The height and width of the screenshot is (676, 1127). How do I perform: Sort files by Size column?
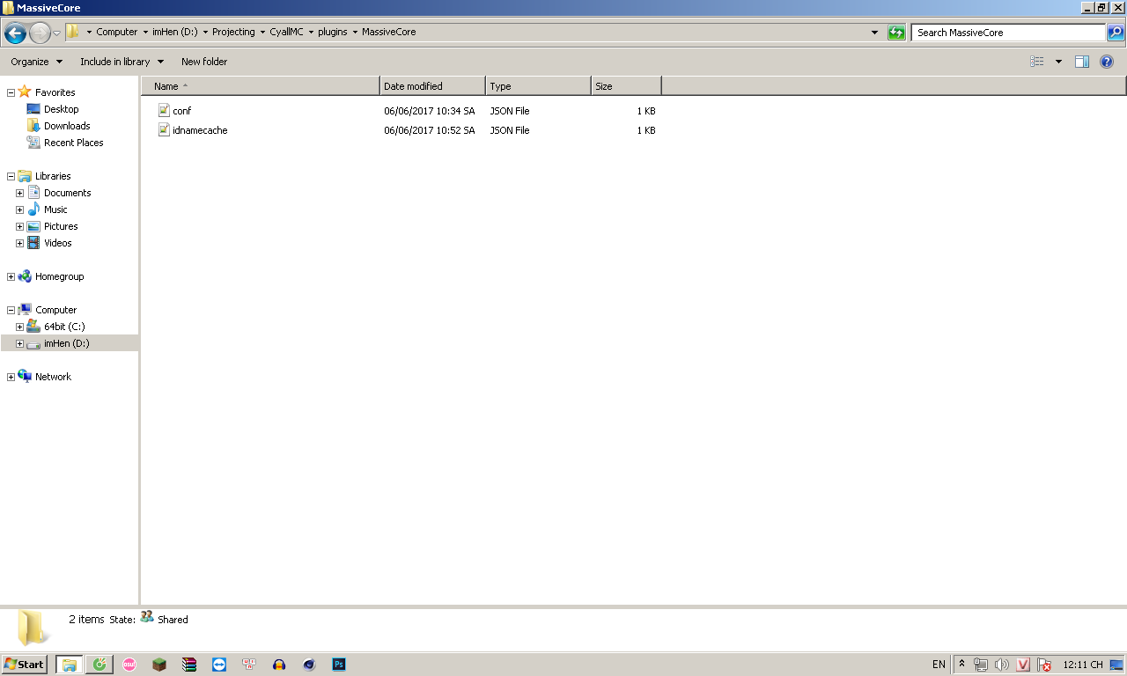pyautogui.click(x=626, y=86)
